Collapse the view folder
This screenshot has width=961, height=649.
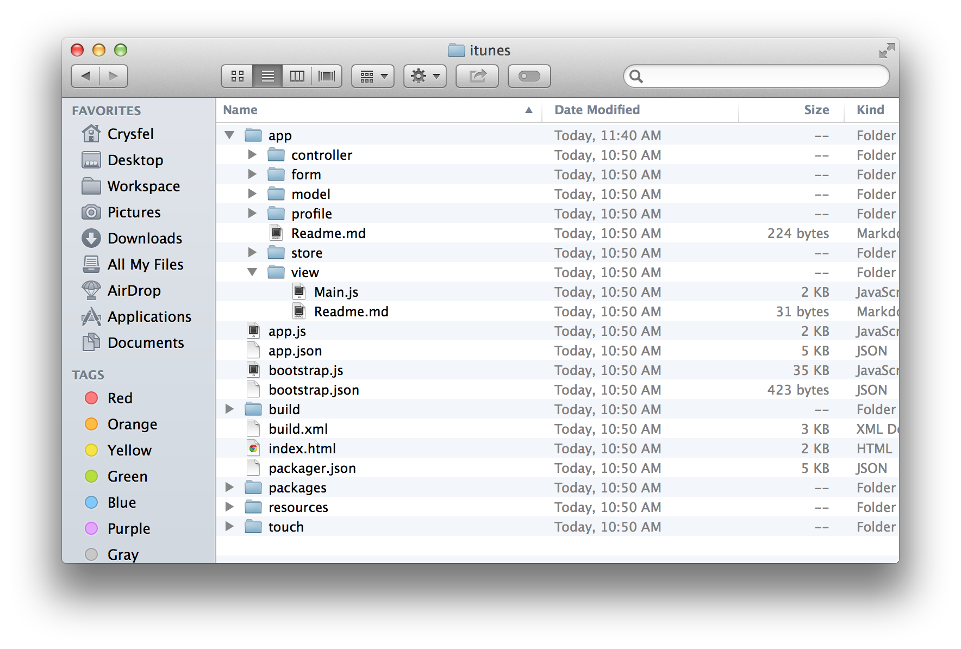pos(252,272)
